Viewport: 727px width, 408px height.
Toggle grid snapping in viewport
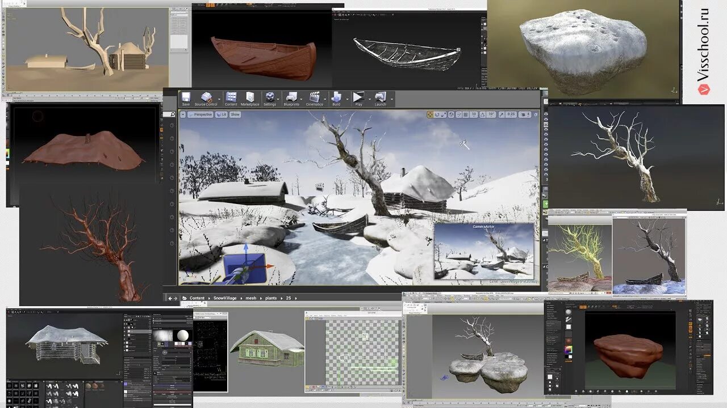coord(466,114)
